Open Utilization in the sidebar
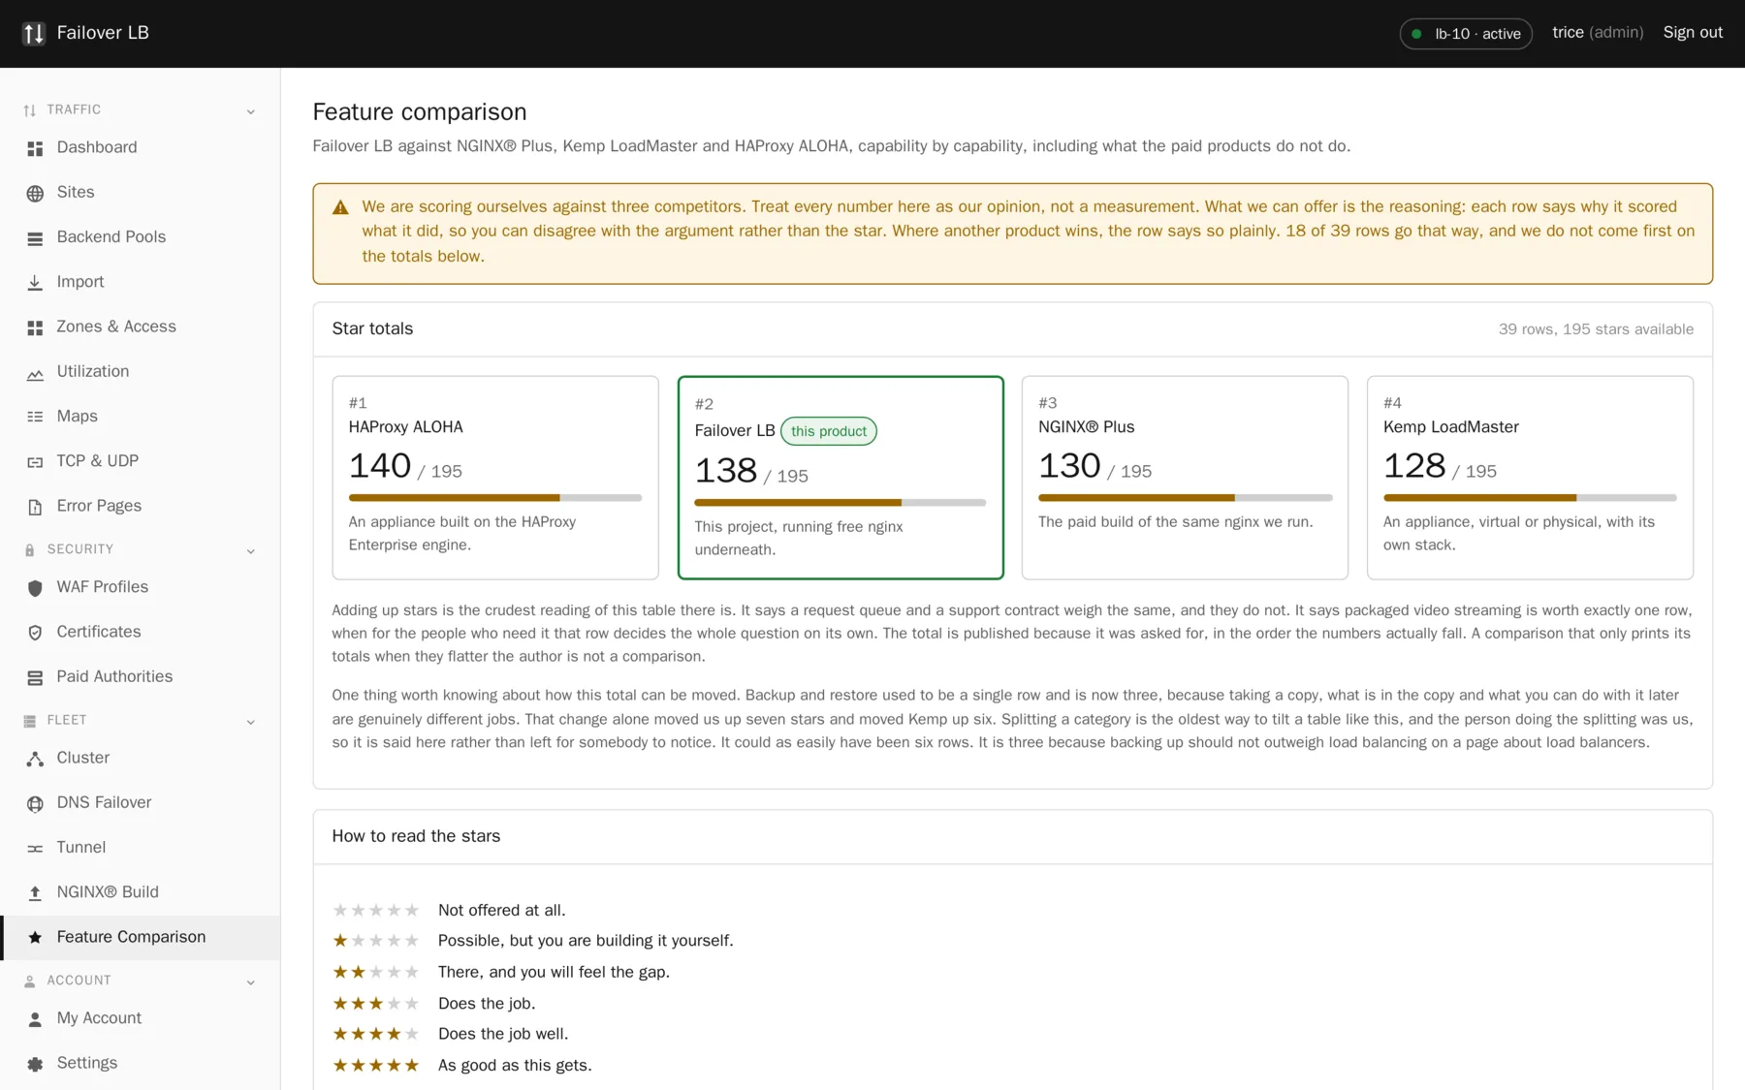This screenshot has width=1745, height=1090. 141,371
